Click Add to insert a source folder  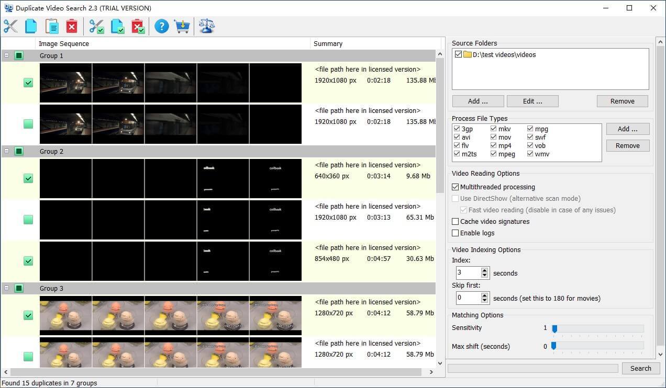coord(477,101)
